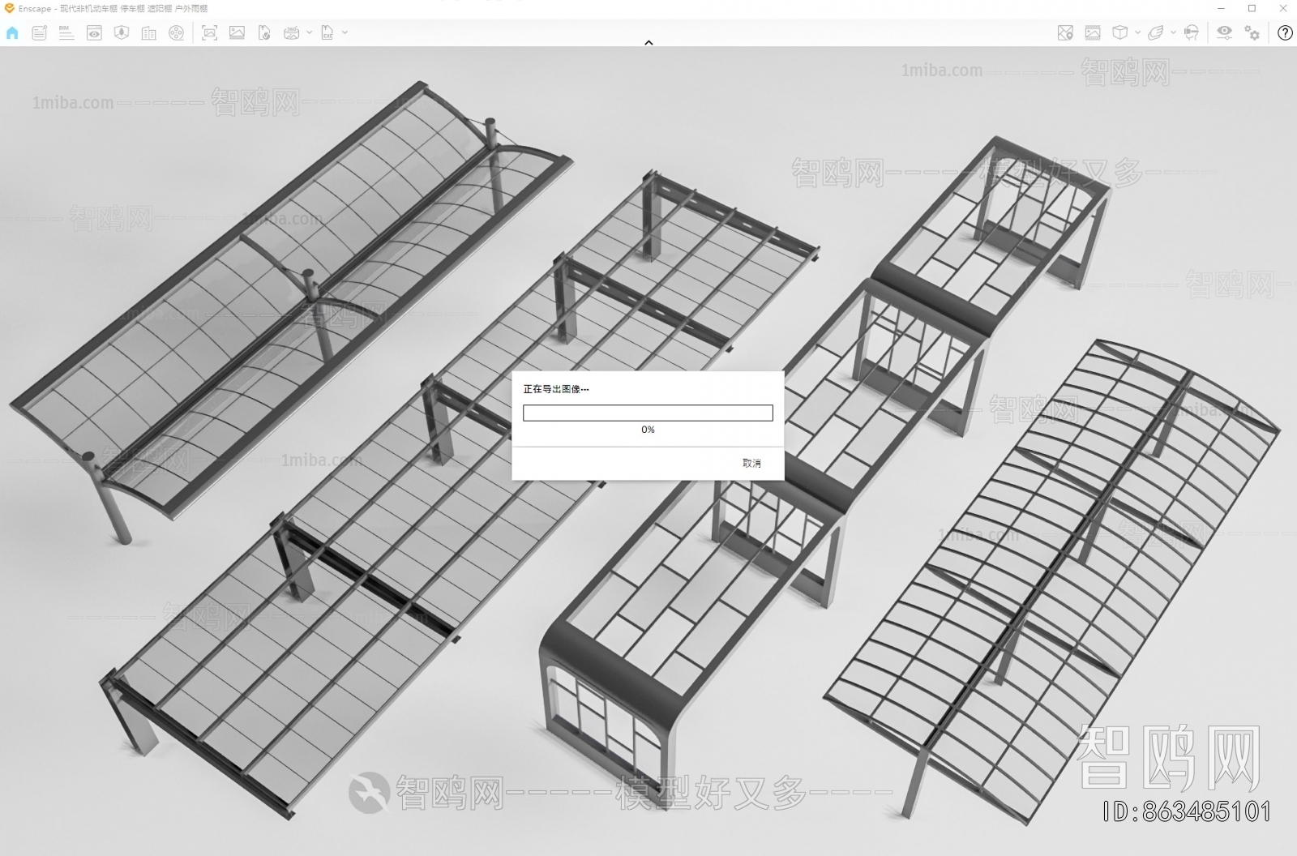Open the help question mark button
Screen dimensions: 1297x856
pos(1285,33)
